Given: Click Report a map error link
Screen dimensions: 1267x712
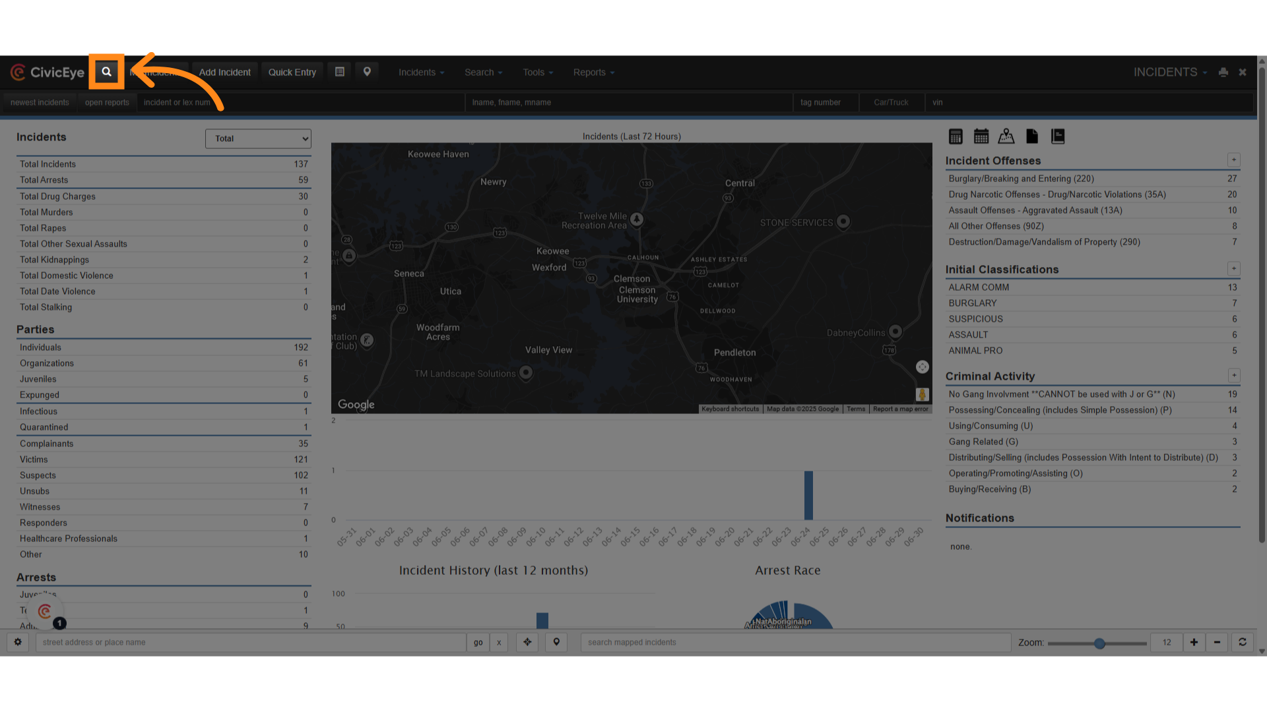Looking at the screenshot, I should tap(901, 409).
